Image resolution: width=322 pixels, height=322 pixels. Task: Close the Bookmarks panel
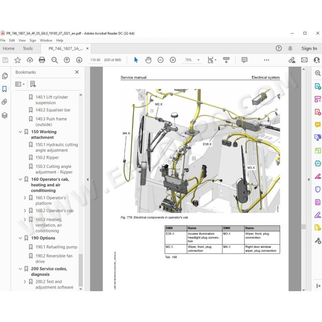[77, 72]
